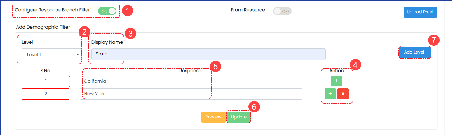453x136 pixels.
Task: Click the From Resource label text
Action: [x=248, y=10]
